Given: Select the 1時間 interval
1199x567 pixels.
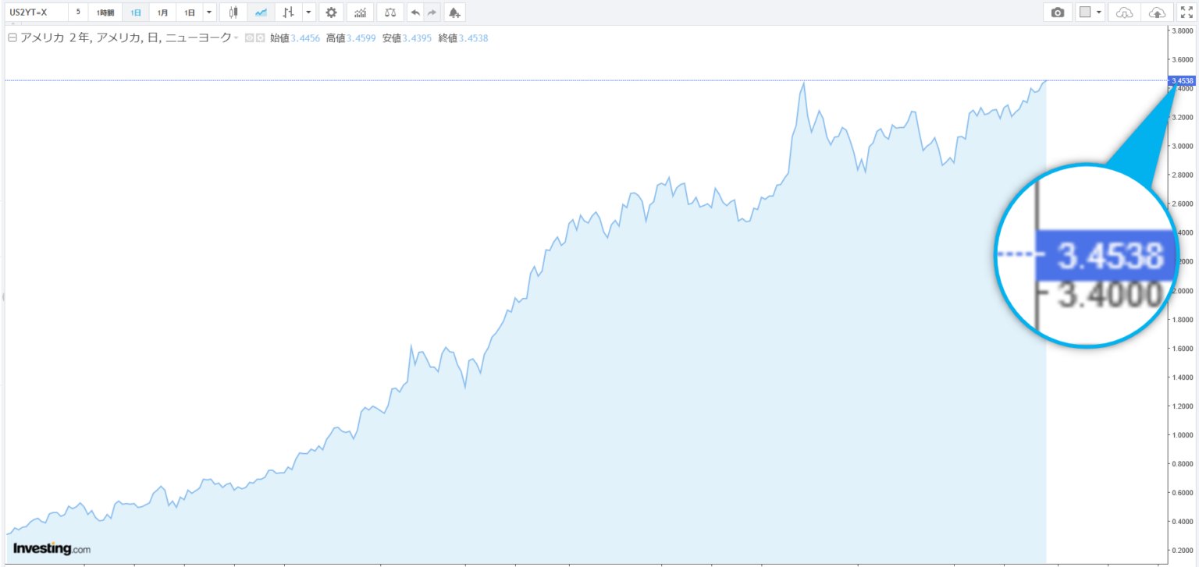Looking at the screenshot, I should pyautogui.click(x=105, y=12).
